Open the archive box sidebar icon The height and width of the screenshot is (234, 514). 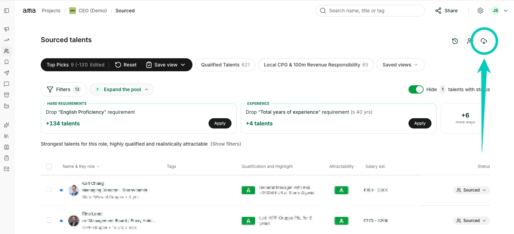[7, 95]
